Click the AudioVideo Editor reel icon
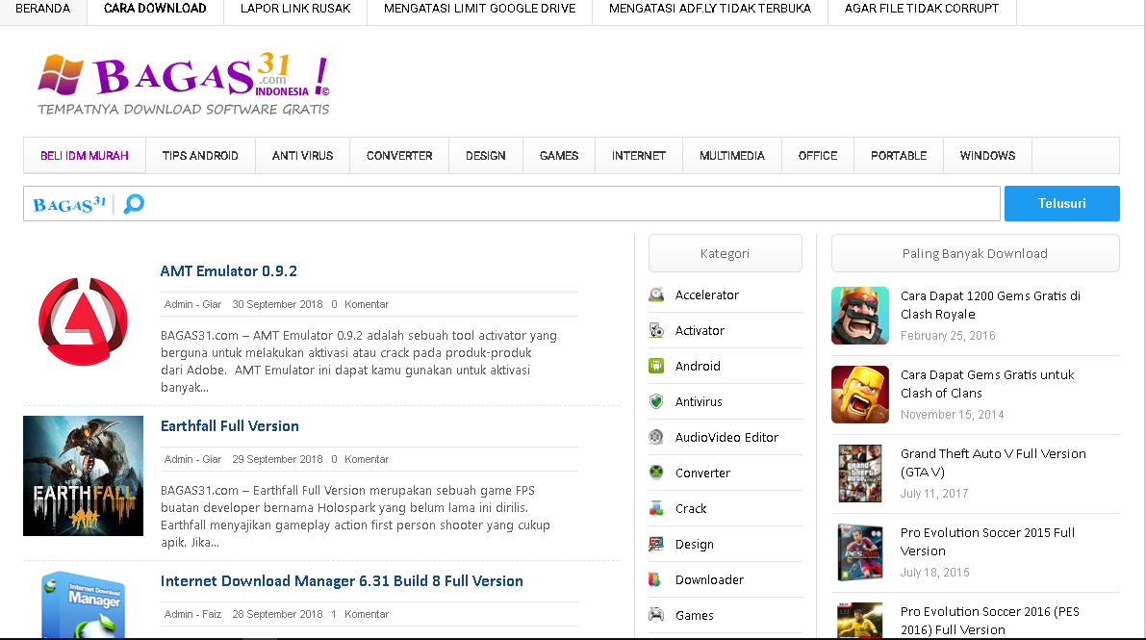This screenshot has width=1146, height=640. pyautogui.click(x=656, y=437)
